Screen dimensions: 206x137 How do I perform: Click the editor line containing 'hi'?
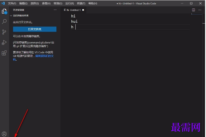[x=73, y=16]
